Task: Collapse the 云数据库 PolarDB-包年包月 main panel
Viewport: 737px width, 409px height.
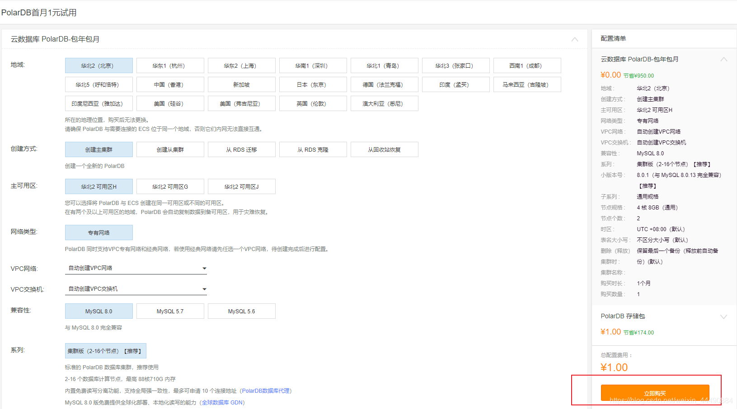Action: click(x=574, y=39)
